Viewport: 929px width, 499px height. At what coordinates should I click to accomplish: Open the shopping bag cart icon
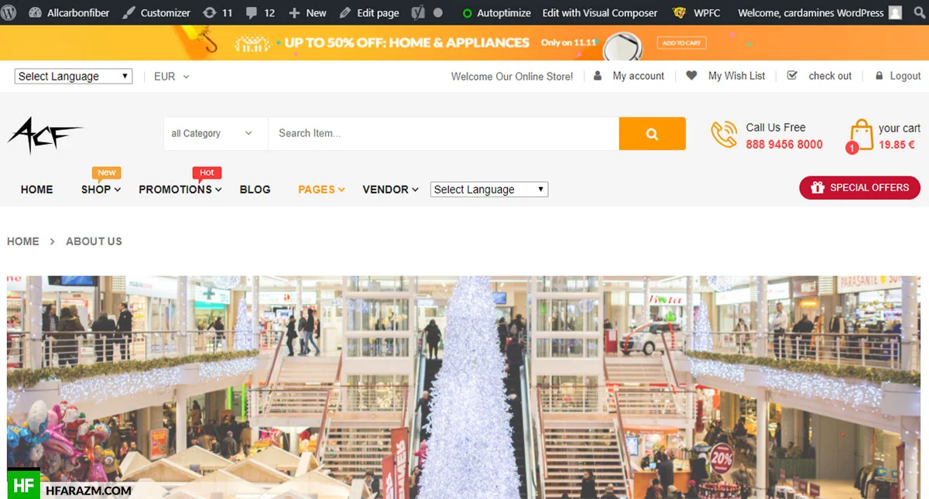861,135
